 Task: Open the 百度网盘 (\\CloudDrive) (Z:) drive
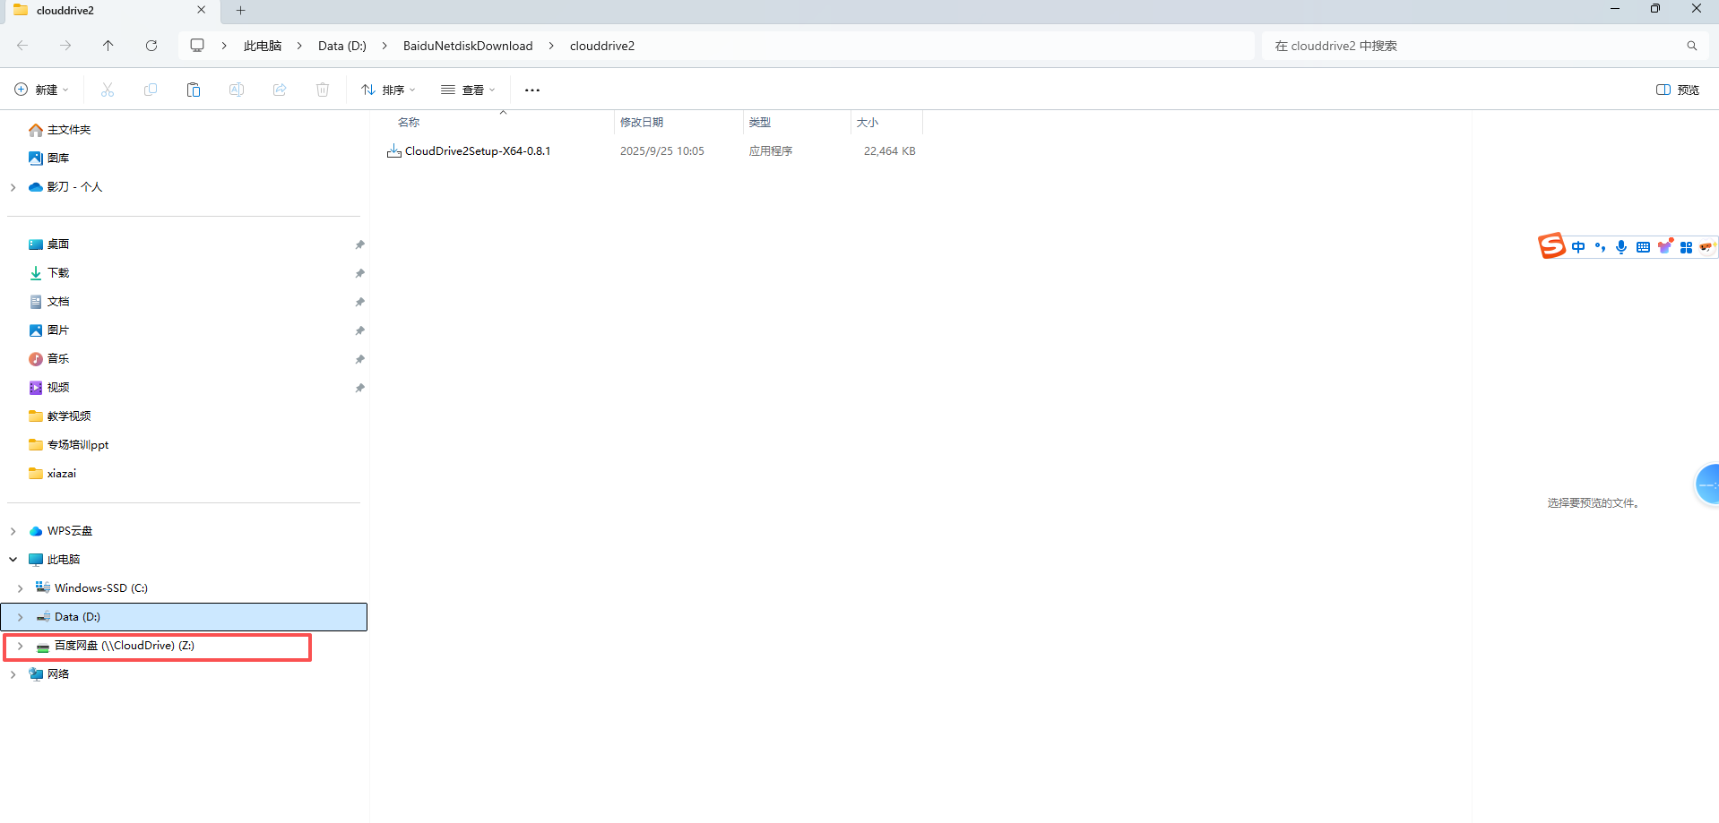pyautogui.click(x=124, y=646)
